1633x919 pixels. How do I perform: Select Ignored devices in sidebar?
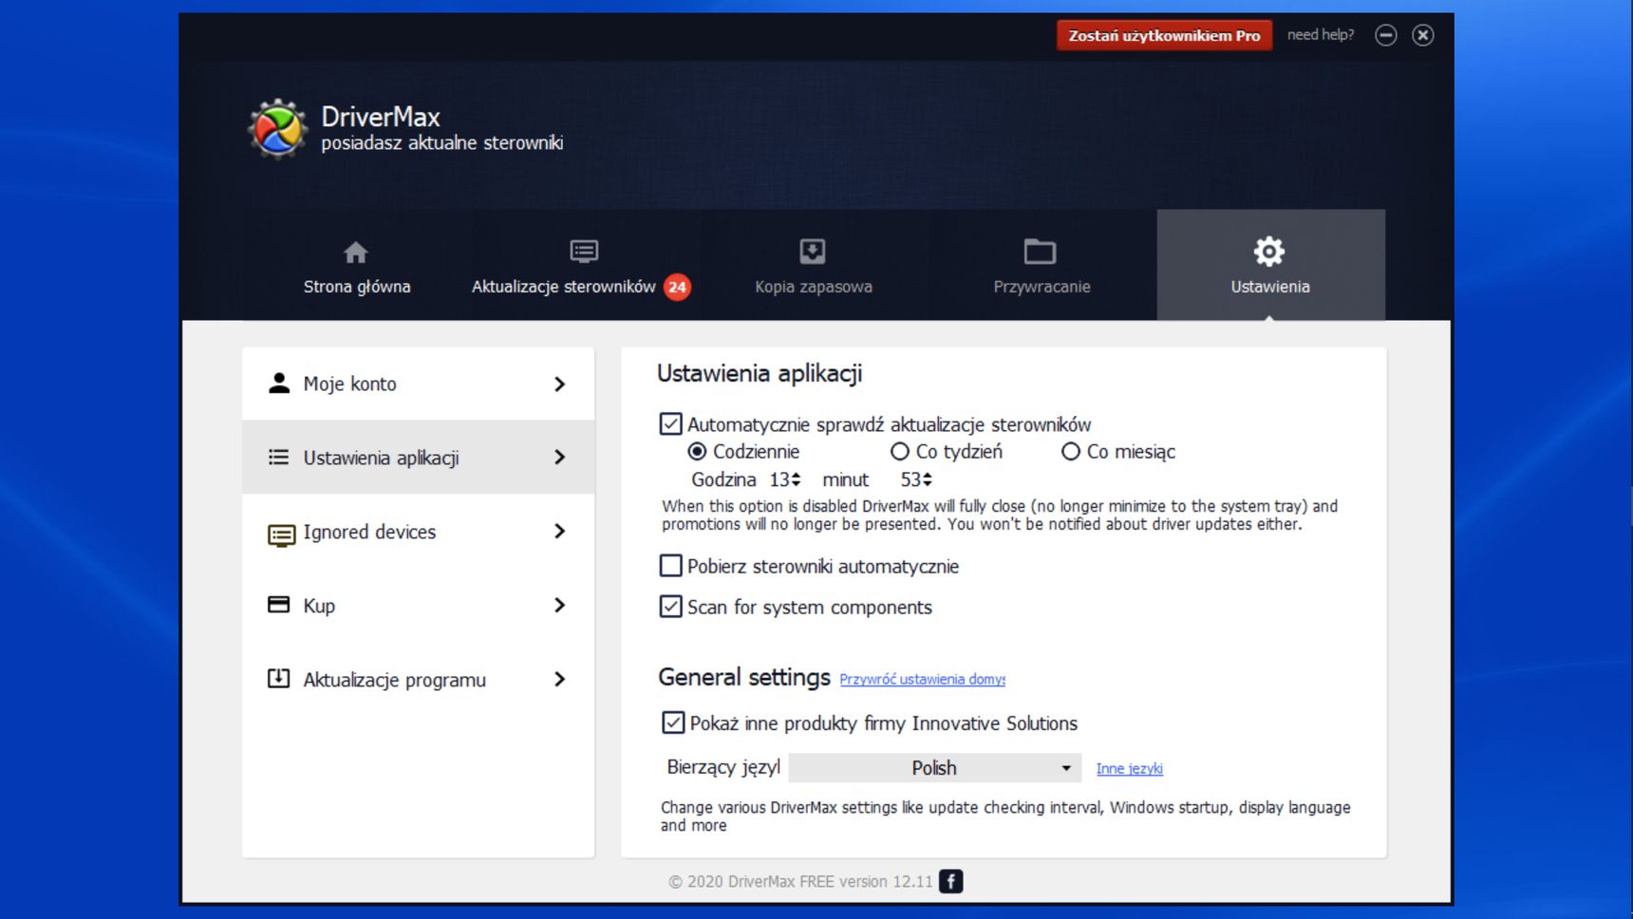click(x=419, y=532)
